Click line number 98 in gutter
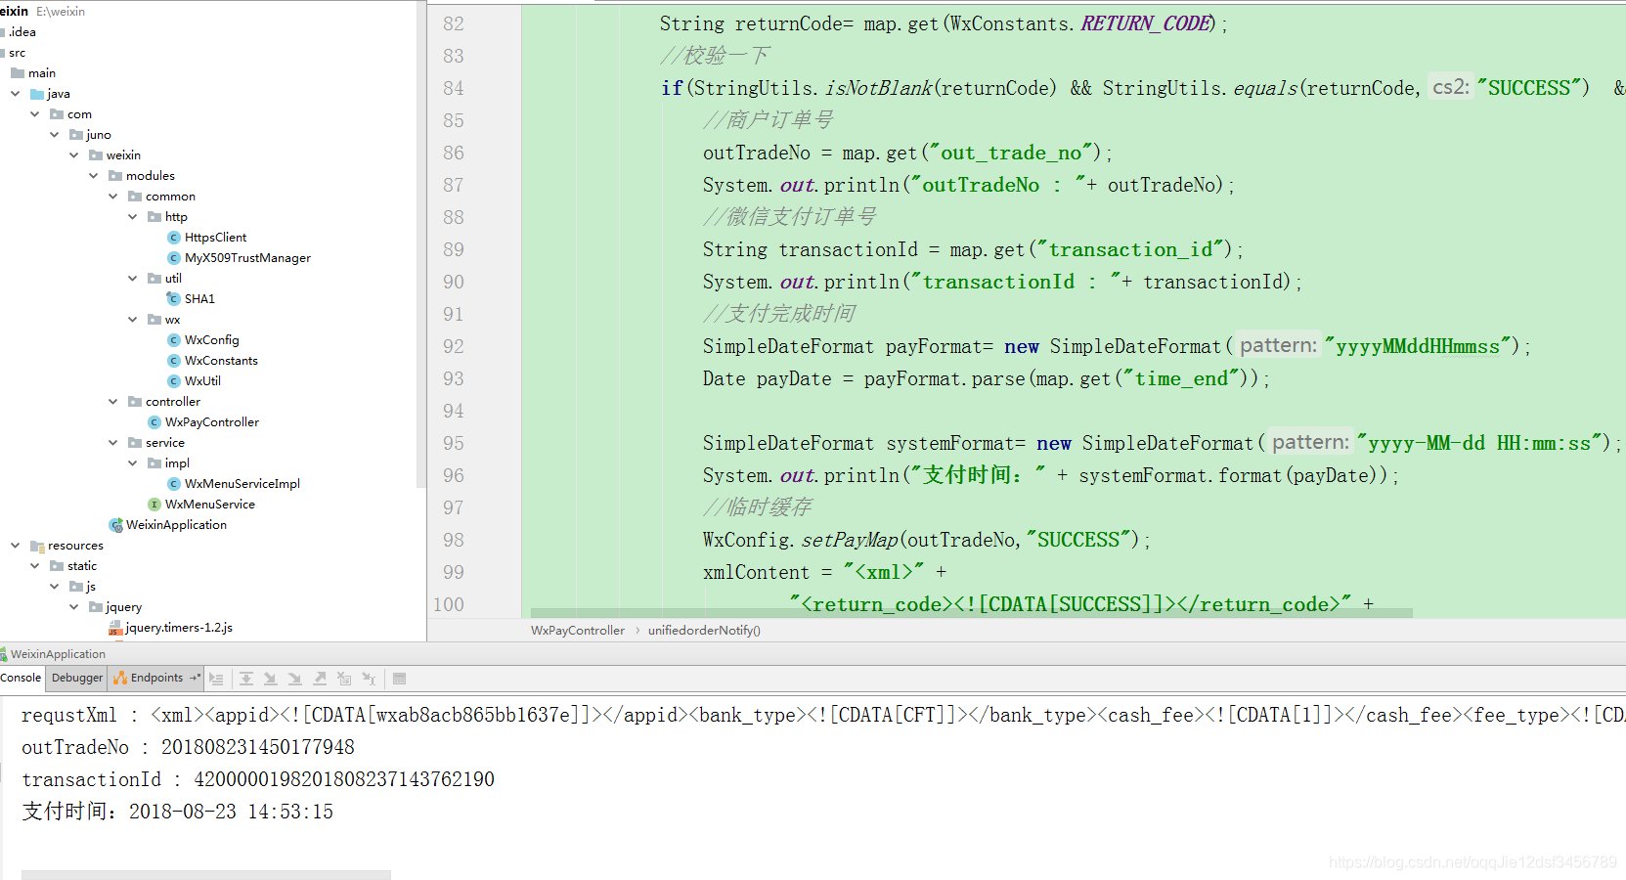This screenshot has height=880, width=1626. point(454,540)
